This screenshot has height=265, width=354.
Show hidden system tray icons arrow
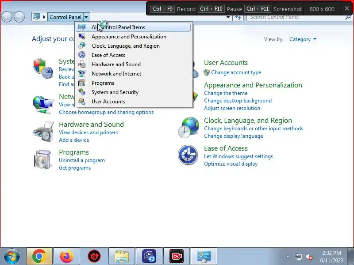pyautogui.click(x=288, y=257)
